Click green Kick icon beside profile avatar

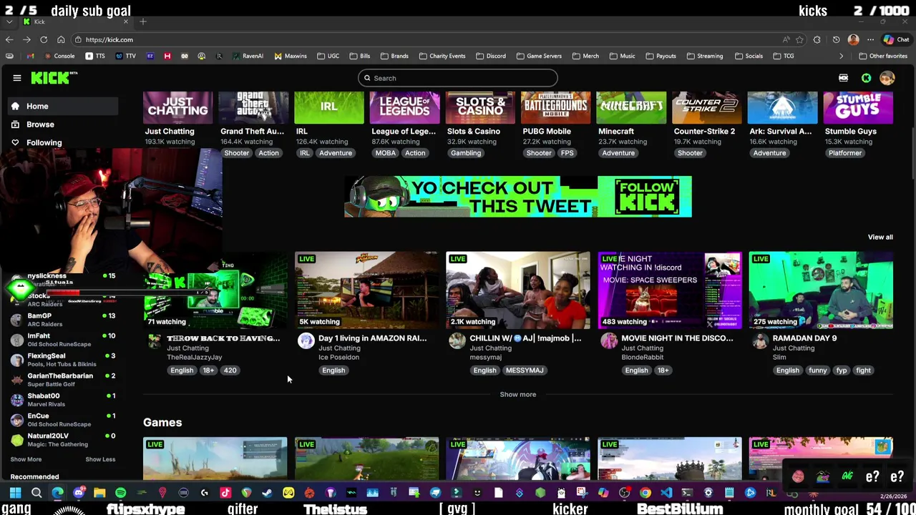[866, 78]
